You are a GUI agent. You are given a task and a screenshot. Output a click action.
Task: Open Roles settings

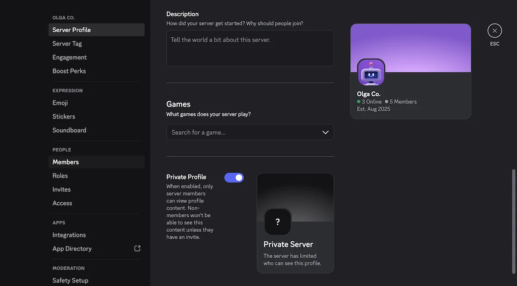(x=97, y=176)
